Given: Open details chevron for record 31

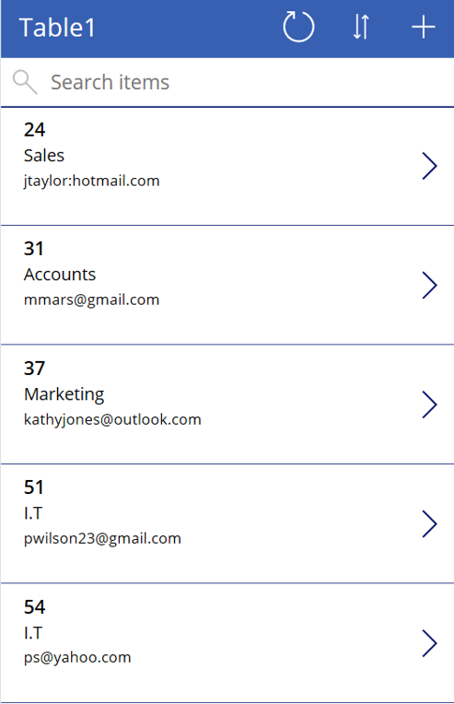Looking at the screenshot, I should point(430,285).
